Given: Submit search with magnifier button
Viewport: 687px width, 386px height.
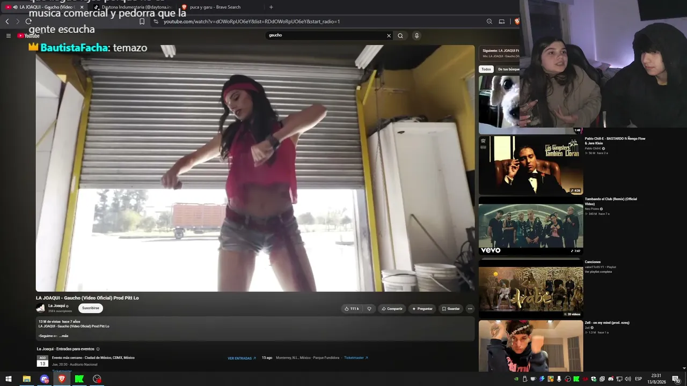Looking at the screenshot, I should 400,35.
